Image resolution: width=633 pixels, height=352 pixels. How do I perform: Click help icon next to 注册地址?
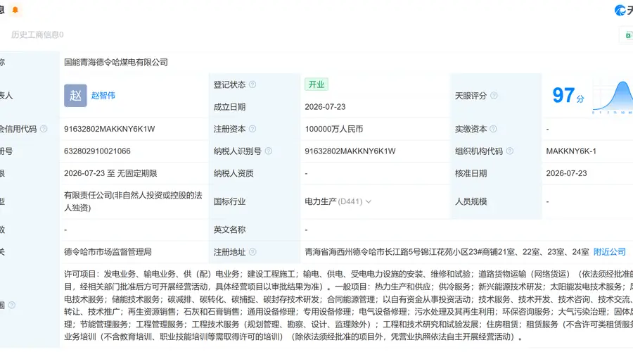(x=252, y=252)
